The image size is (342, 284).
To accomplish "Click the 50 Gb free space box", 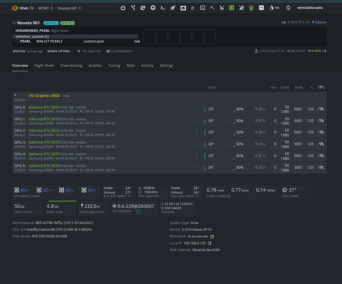I will click(x=28, y=208).
